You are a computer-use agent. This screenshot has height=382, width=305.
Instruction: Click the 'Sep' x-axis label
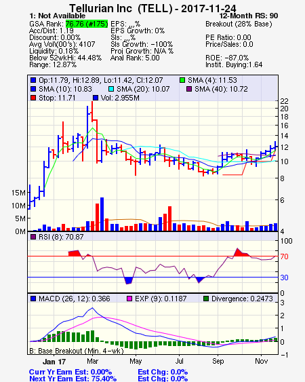[x=218, y=361]
